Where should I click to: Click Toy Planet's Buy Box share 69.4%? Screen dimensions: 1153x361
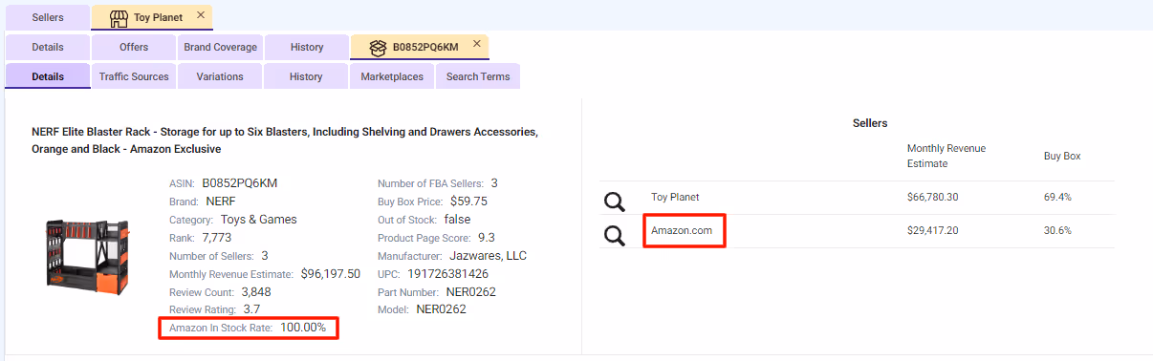click(x=1057, y=197)
